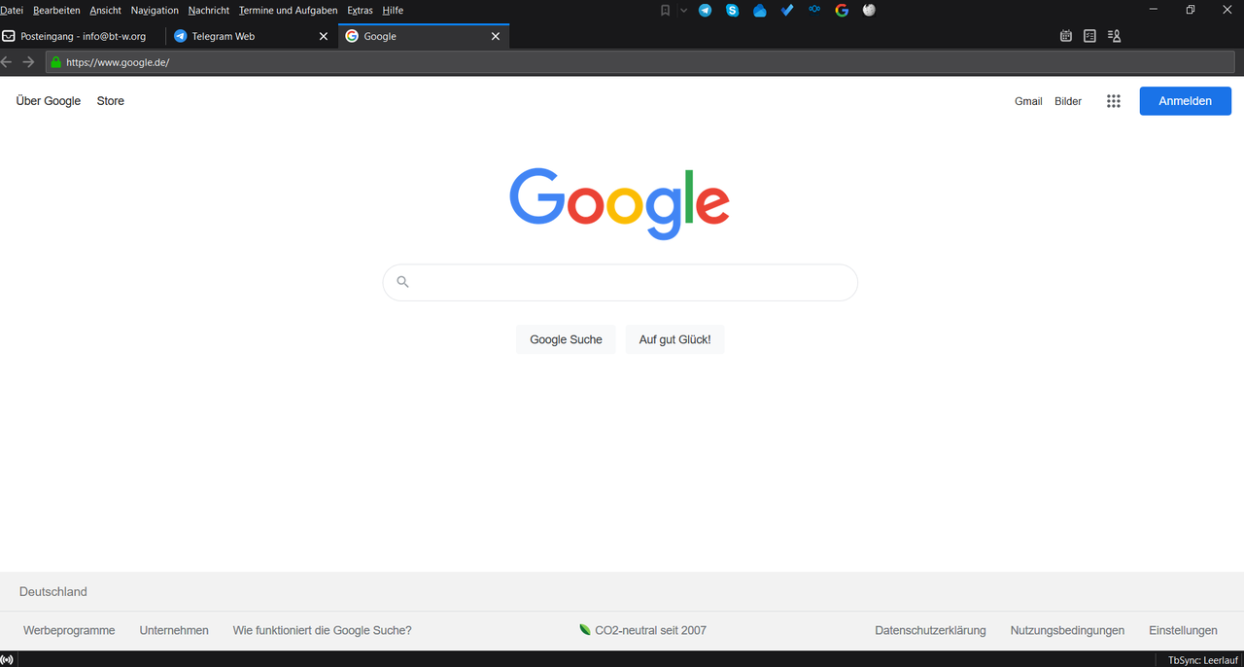Open the CO2-neutral seit 2007 link

pyautogui.click(x=643, y=630)
